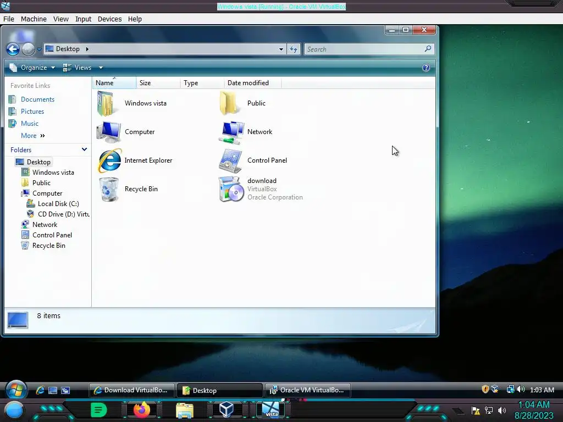Image resolution: width=563 pixels, height=422 pixels.
Task: Select Windows vista in the Folders tree
Action: click(x=53, y=172)
